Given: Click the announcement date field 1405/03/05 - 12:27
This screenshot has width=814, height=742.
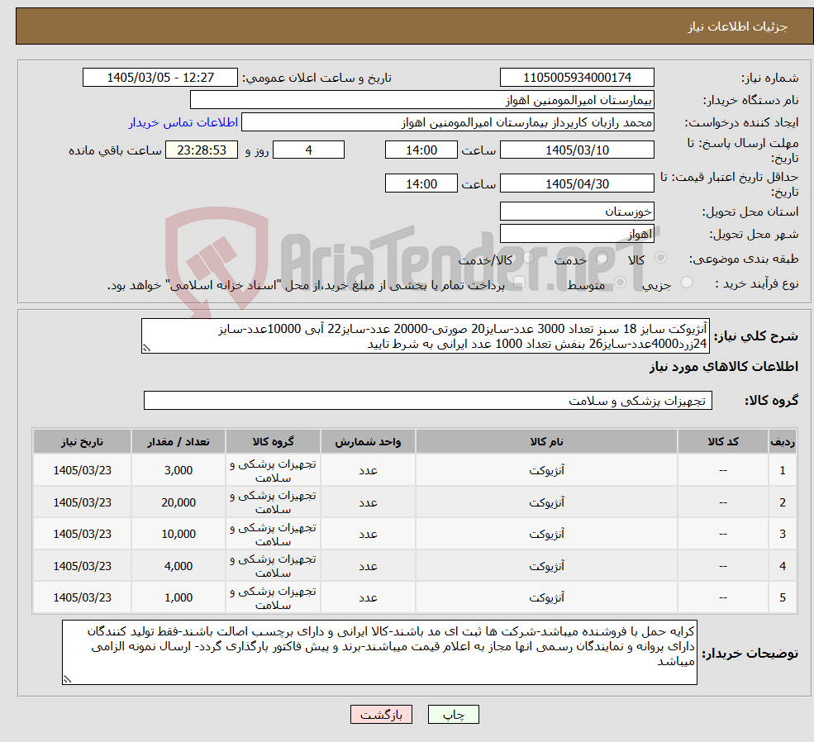Looking at the screenshot, I should (159, 78).
